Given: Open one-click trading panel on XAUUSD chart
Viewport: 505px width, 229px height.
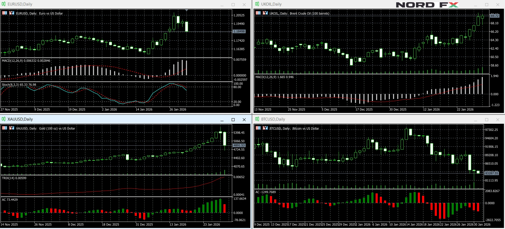Looking at the screenshot, I should [x=5, y=128].
